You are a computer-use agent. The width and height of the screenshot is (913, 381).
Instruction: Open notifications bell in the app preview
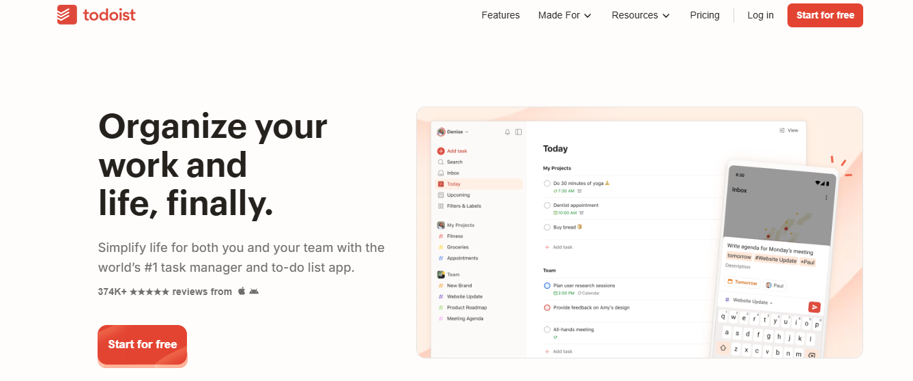[507, 132]
